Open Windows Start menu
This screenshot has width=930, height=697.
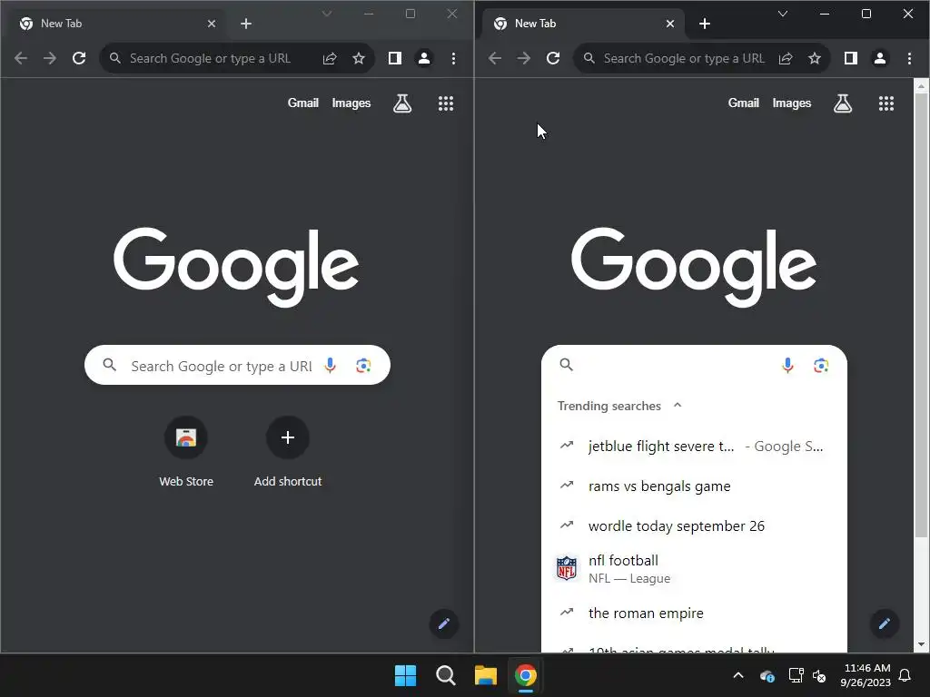pos(406,675)
